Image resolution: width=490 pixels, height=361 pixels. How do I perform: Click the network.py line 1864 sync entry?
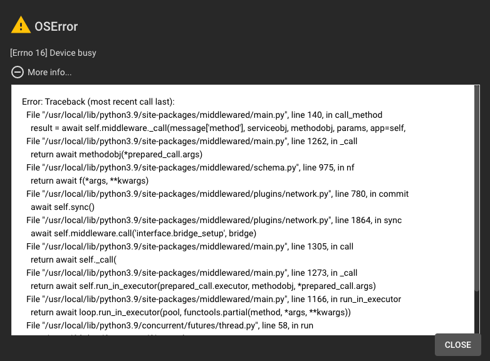pos(214,221)
